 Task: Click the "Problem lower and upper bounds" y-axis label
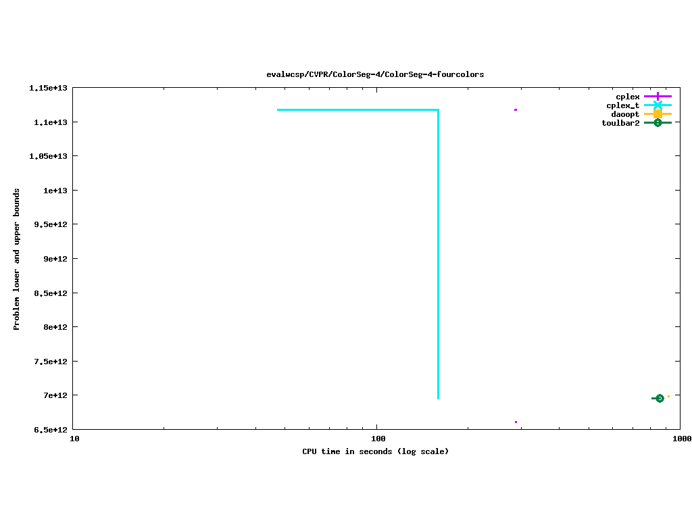coord(17,259)
